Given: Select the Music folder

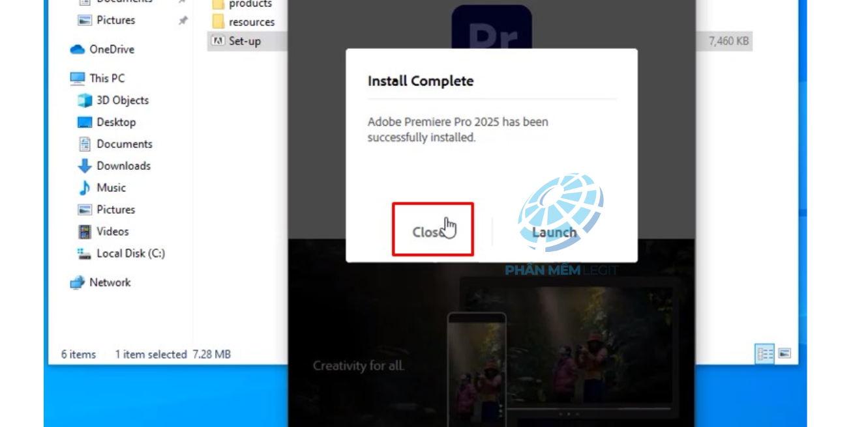Looking at the screenshot, I should 111,187.
